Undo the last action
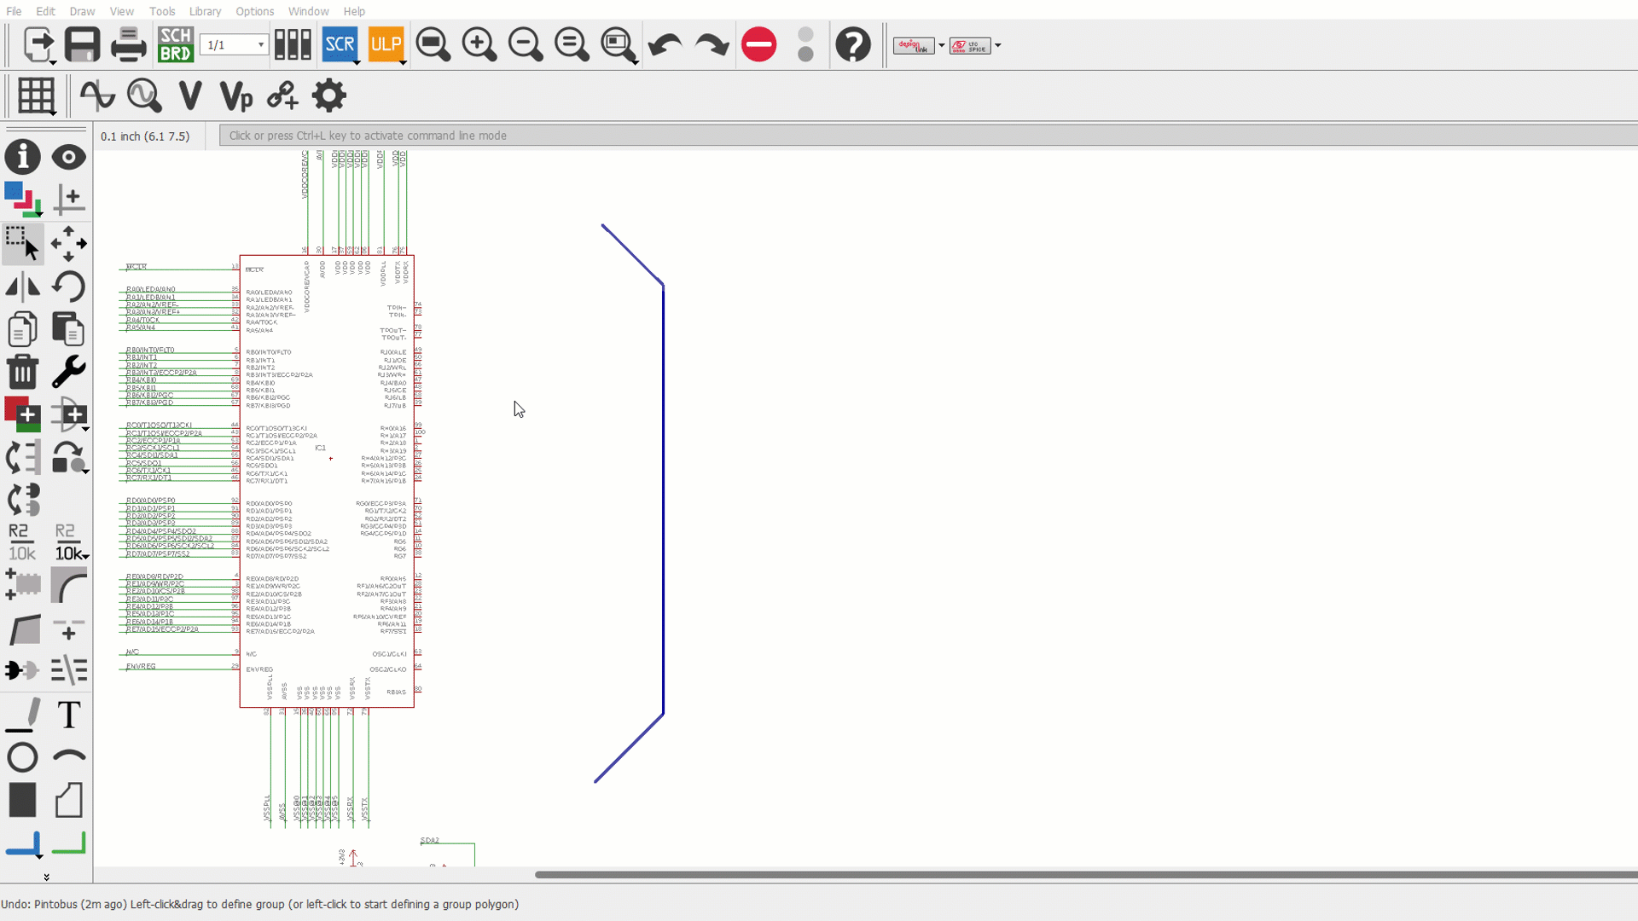This screenshot has width=1638, height=921. pyautogui.click(x=665, y=44)
